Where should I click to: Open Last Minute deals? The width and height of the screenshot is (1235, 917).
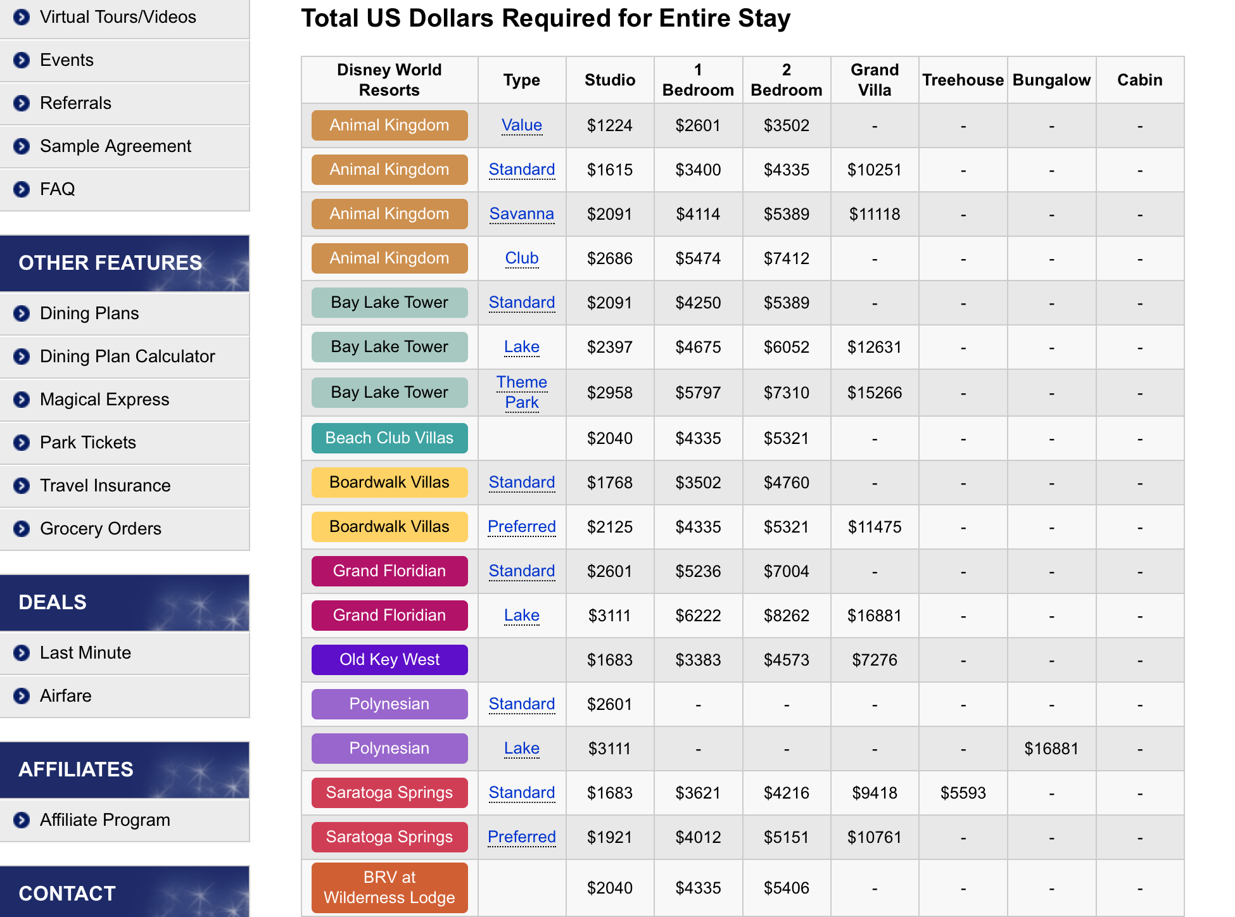125,653
